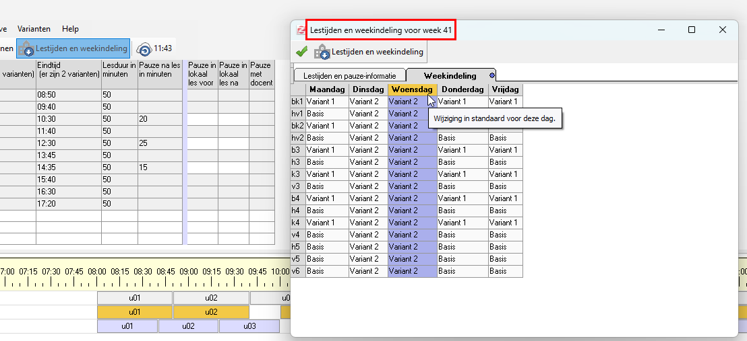The width and height of the screenshot is (747, 341).
Task: Click the green checkmark confirm icon
Action: pos(301,51)
